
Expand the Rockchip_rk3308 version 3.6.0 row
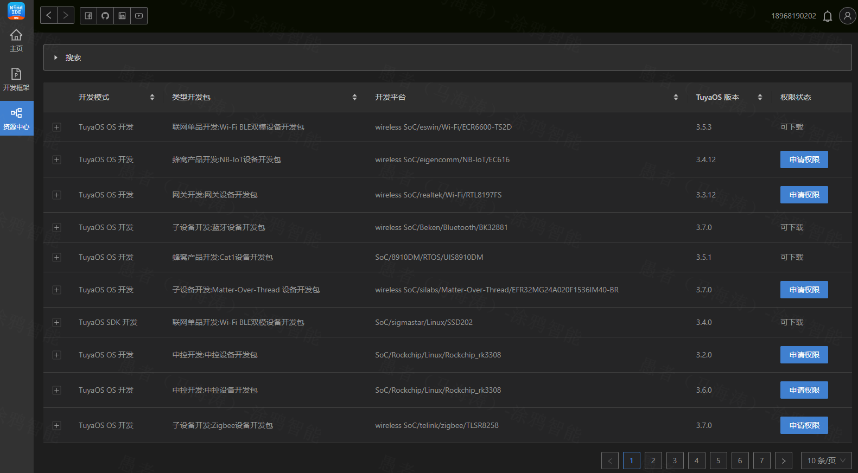[x=56, y=390]
